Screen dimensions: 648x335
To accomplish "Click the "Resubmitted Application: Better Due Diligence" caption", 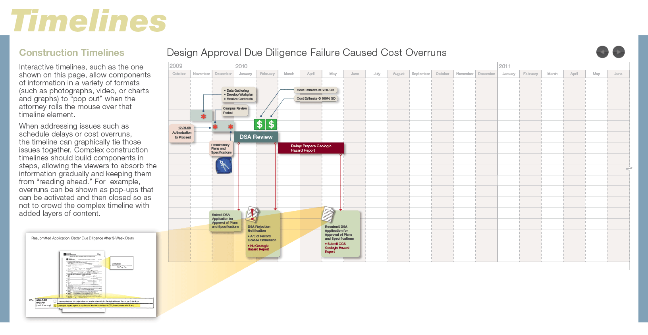I will pos(83,238).
